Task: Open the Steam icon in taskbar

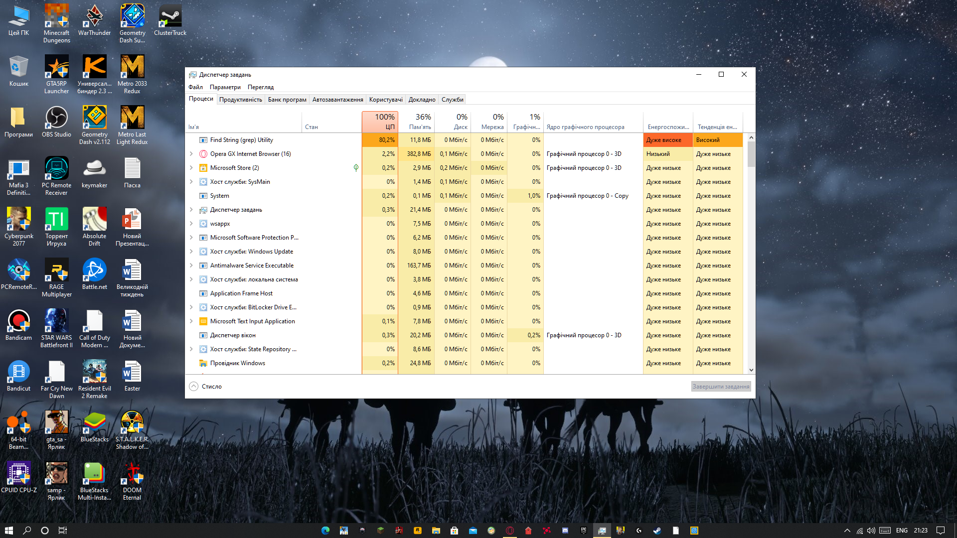Action: (657, 531)
